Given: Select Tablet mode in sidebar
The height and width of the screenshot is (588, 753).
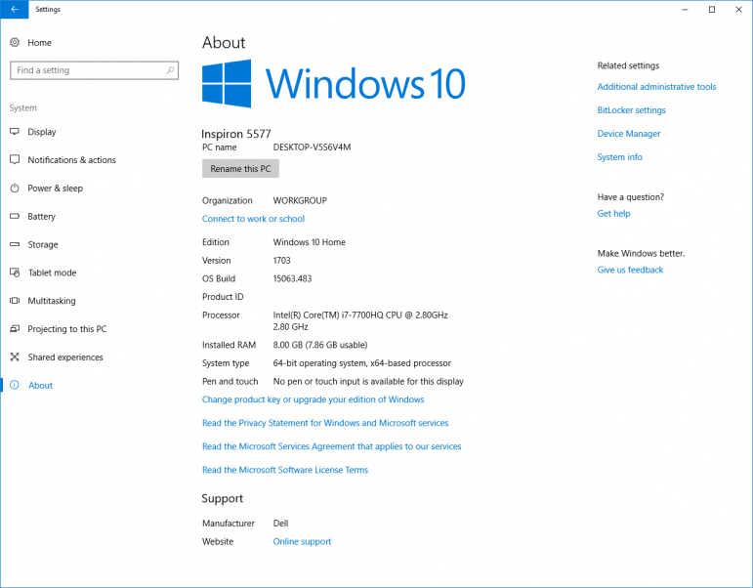Looking at the screenshot, I should [x=52, y=273].
